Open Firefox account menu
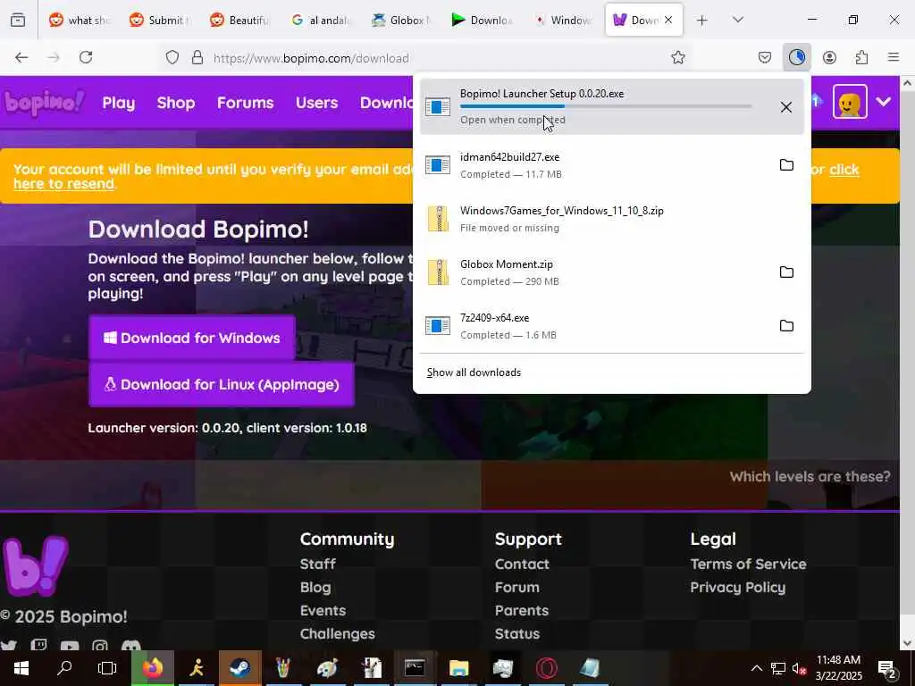This screenshot has width=915, height=686. click(829, 57)
